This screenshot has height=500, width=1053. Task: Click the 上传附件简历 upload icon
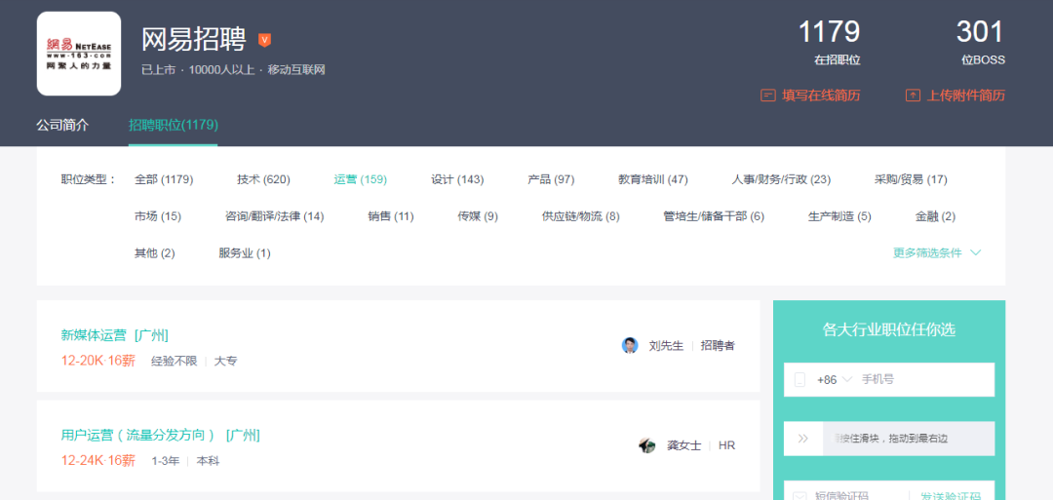coord(913,96)
